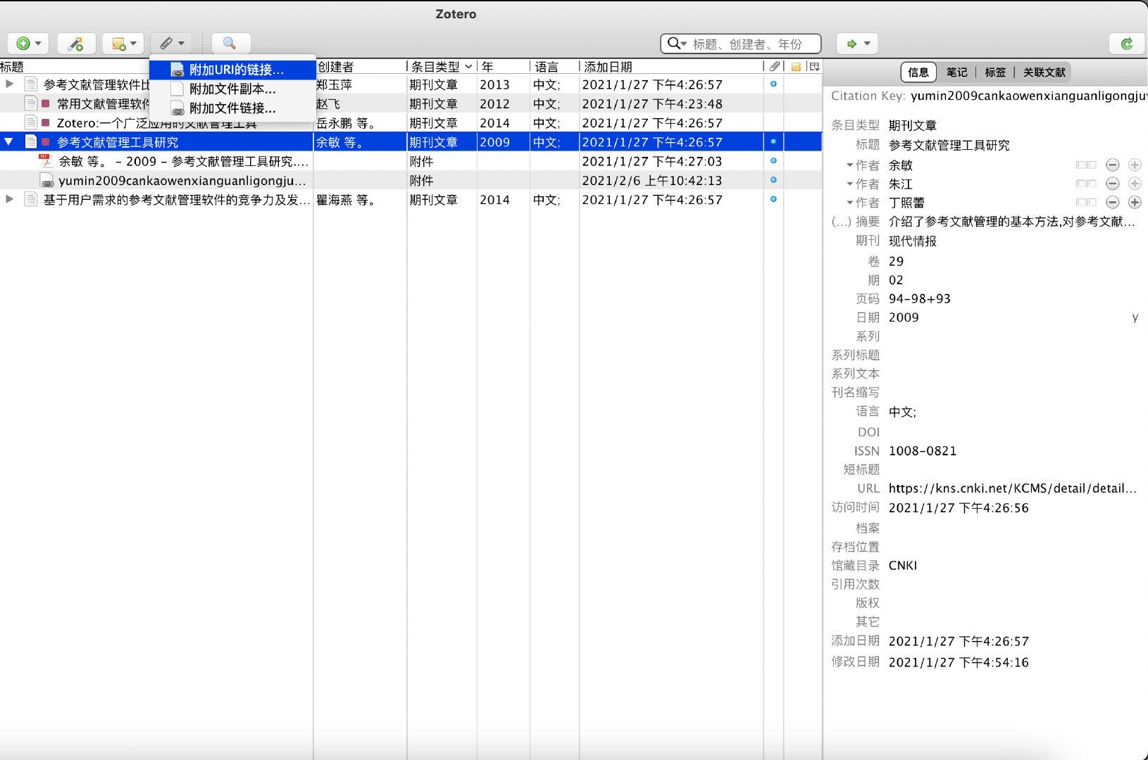The height and width of the screenshot is (760, 1148).
Task: Click the 创建者 column header
Action: 360,66
